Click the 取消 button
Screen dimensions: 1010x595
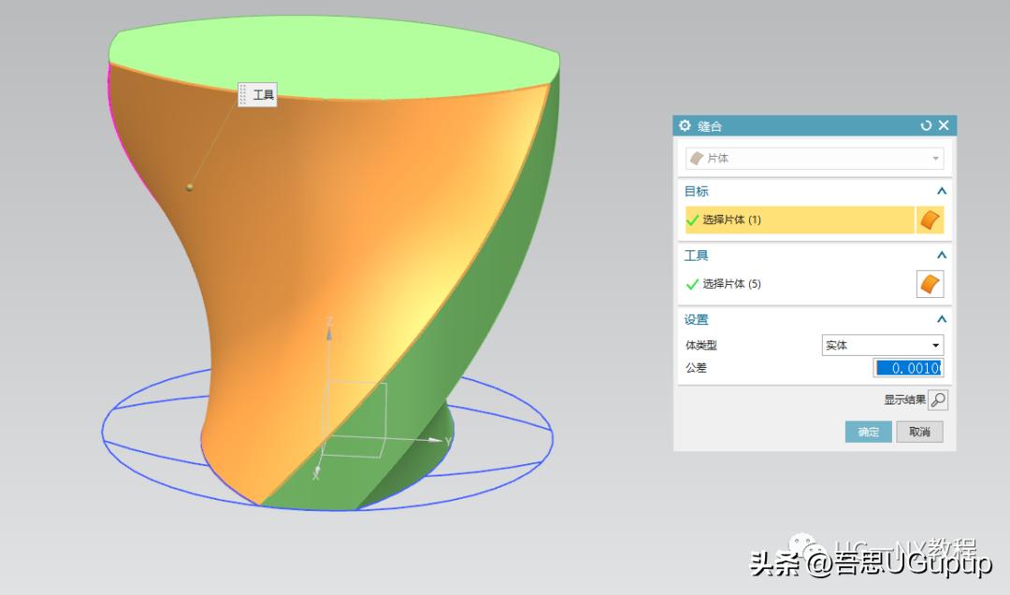919,432
